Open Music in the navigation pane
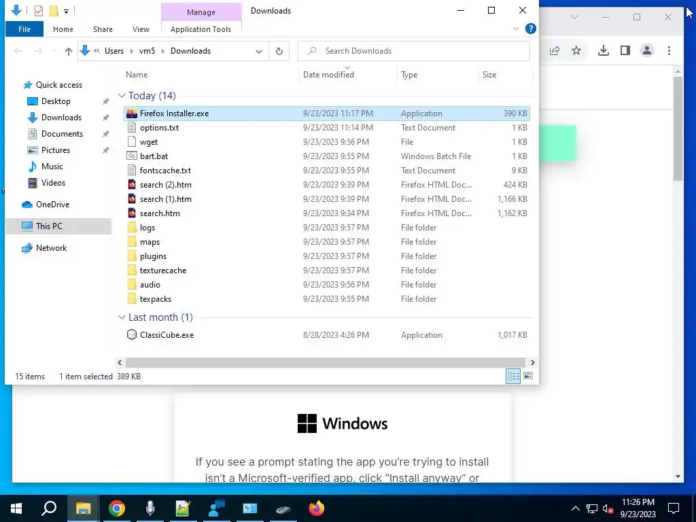The height and width of the screenshot is (522, 696). pos(52,167)
